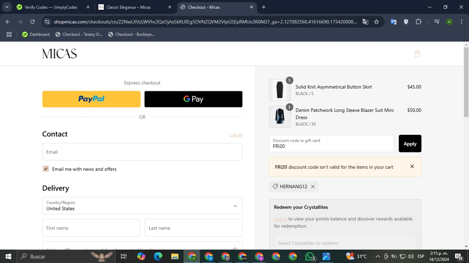The image size is (469, 263).
Task: Open the apps grid in bookmarks bar
Action: pyautogui.click(x=9, y=34)
